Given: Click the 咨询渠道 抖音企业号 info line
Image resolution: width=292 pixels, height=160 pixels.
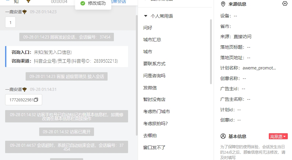Looking at the screenshot, I should tap(64, 61).
